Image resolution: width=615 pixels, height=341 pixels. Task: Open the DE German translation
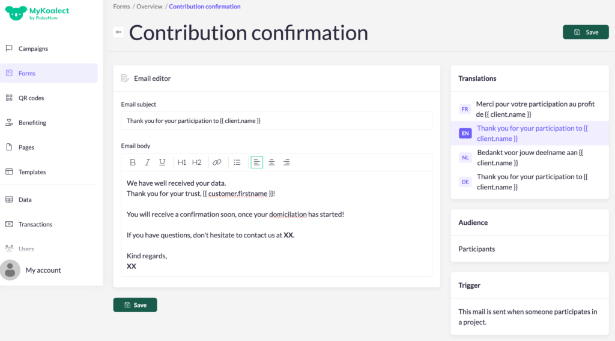click(x=529, y=182)
